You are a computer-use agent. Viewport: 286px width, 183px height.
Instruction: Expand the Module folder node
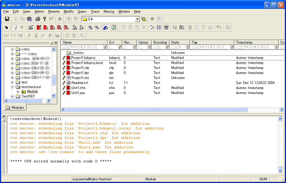click(18, 92)
